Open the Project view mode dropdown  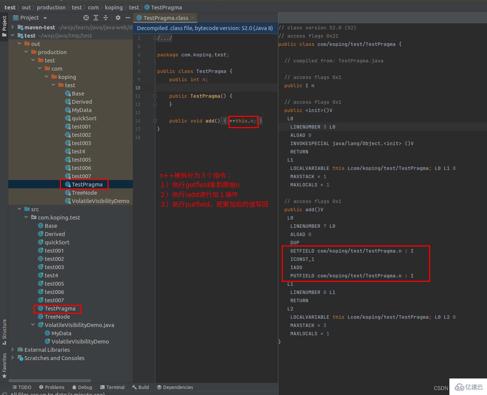coord(44,17)
